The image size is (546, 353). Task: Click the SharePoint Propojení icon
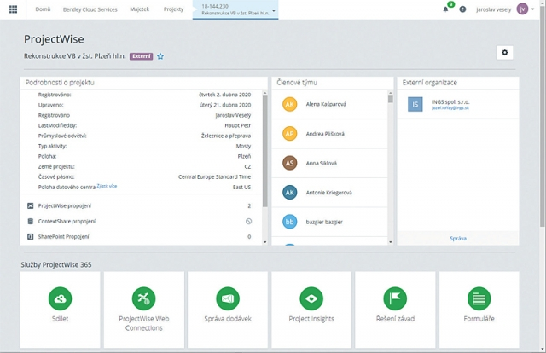[31, 236]
